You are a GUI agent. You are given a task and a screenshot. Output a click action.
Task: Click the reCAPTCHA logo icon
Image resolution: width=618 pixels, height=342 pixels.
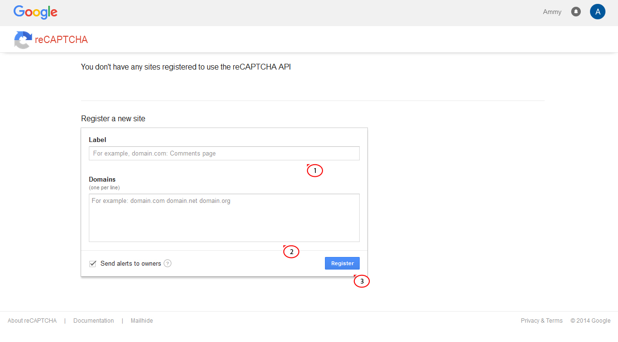pyautogui.click(x=23, y=40)
